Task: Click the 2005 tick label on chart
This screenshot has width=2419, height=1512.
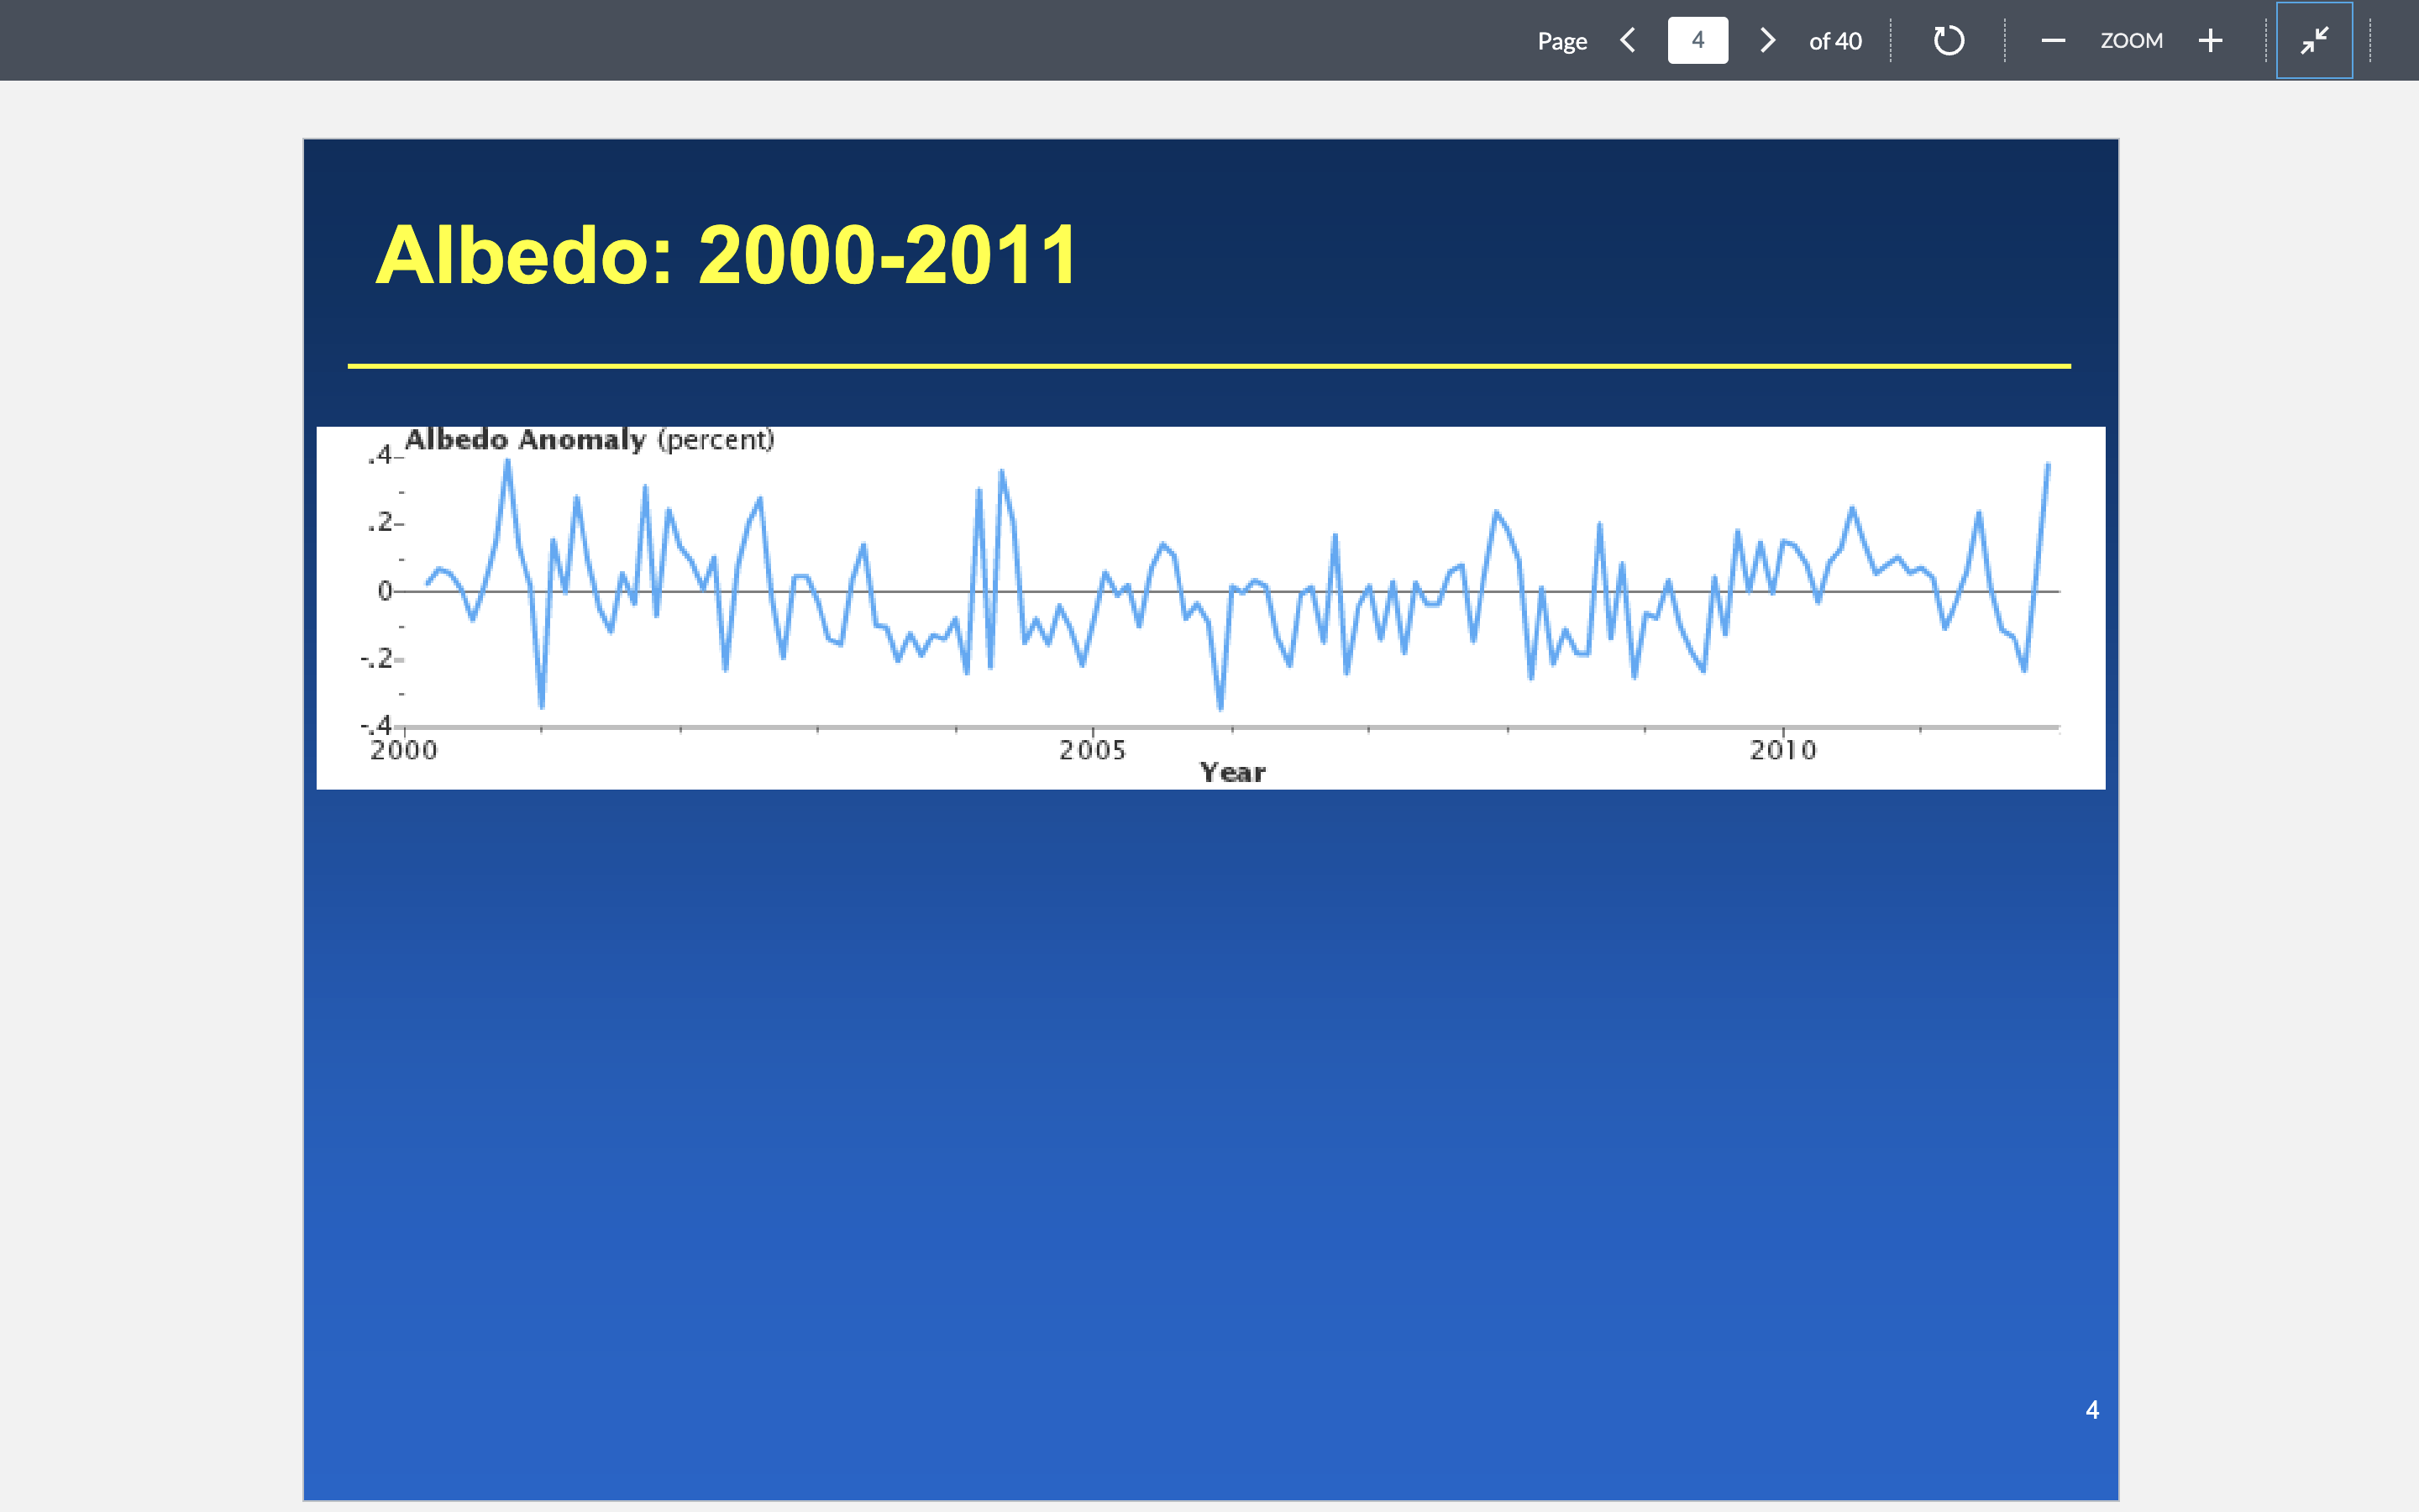Action: pos(1093,750)
